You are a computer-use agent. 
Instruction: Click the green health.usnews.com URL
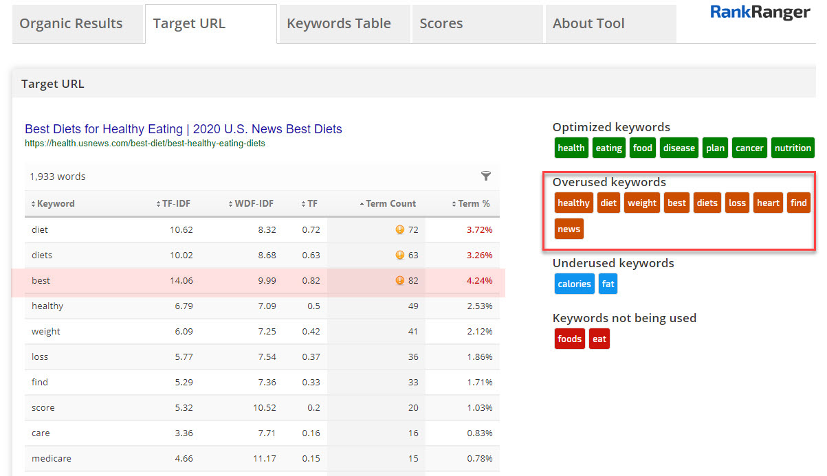pos(144,144)
